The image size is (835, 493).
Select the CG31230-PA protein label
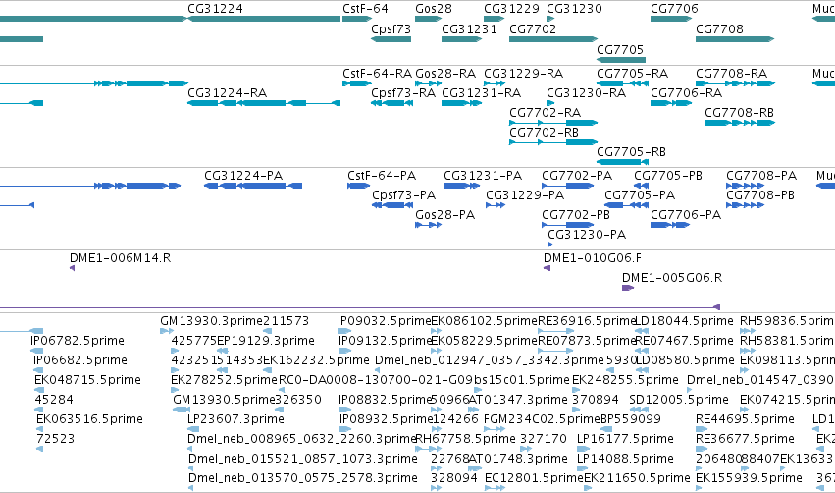[x=587, y=235]
